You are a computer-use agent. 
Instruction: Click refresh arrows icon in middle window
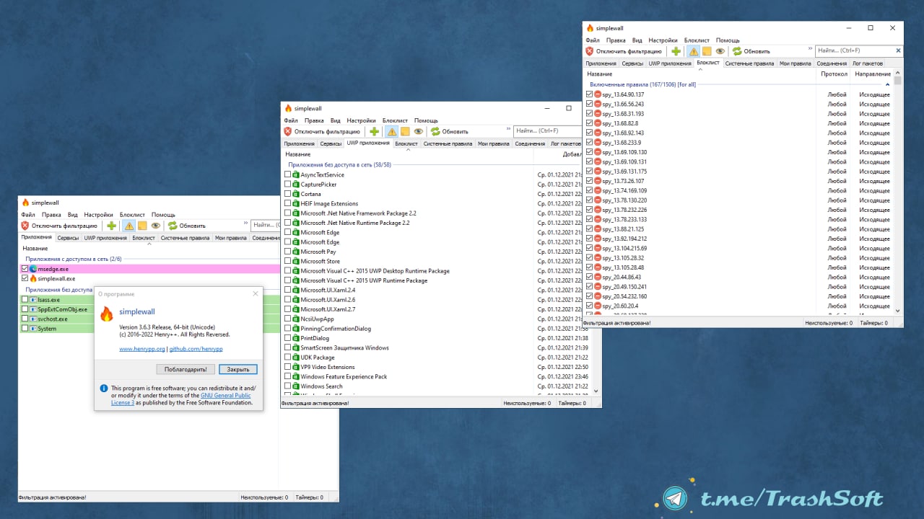point(435,131)
